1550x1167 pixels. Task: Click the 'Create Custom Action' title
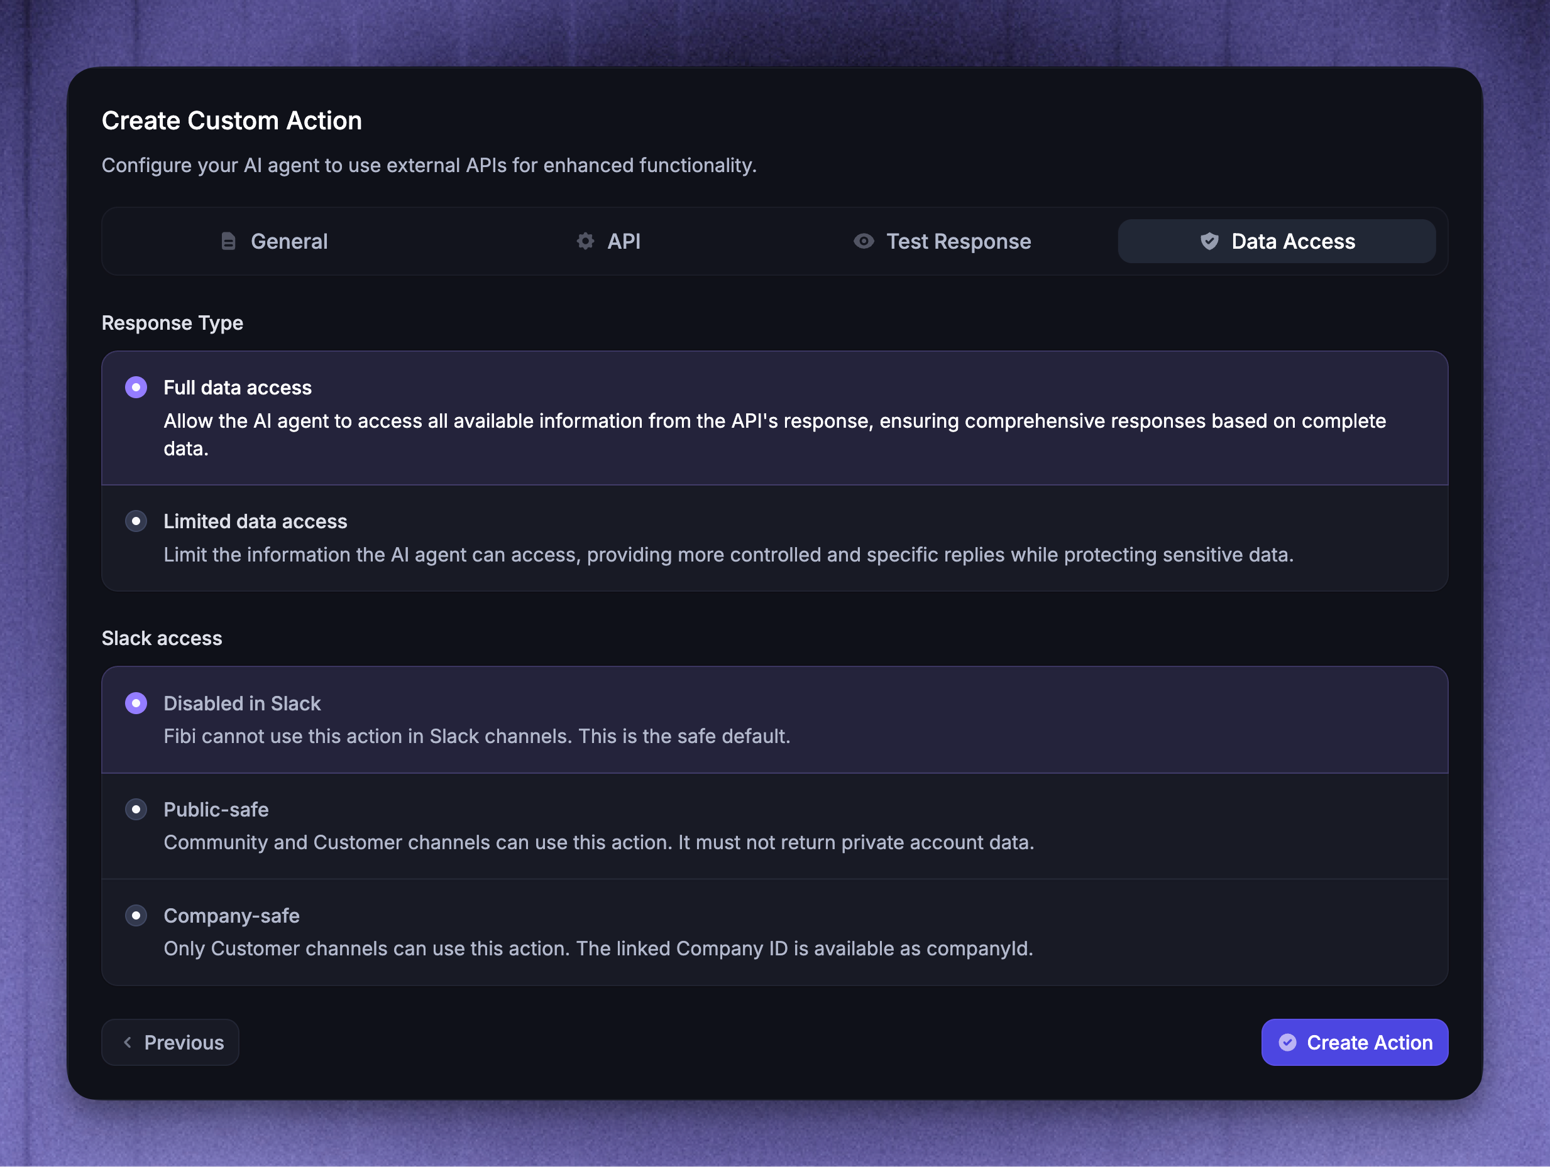(232, 121)
